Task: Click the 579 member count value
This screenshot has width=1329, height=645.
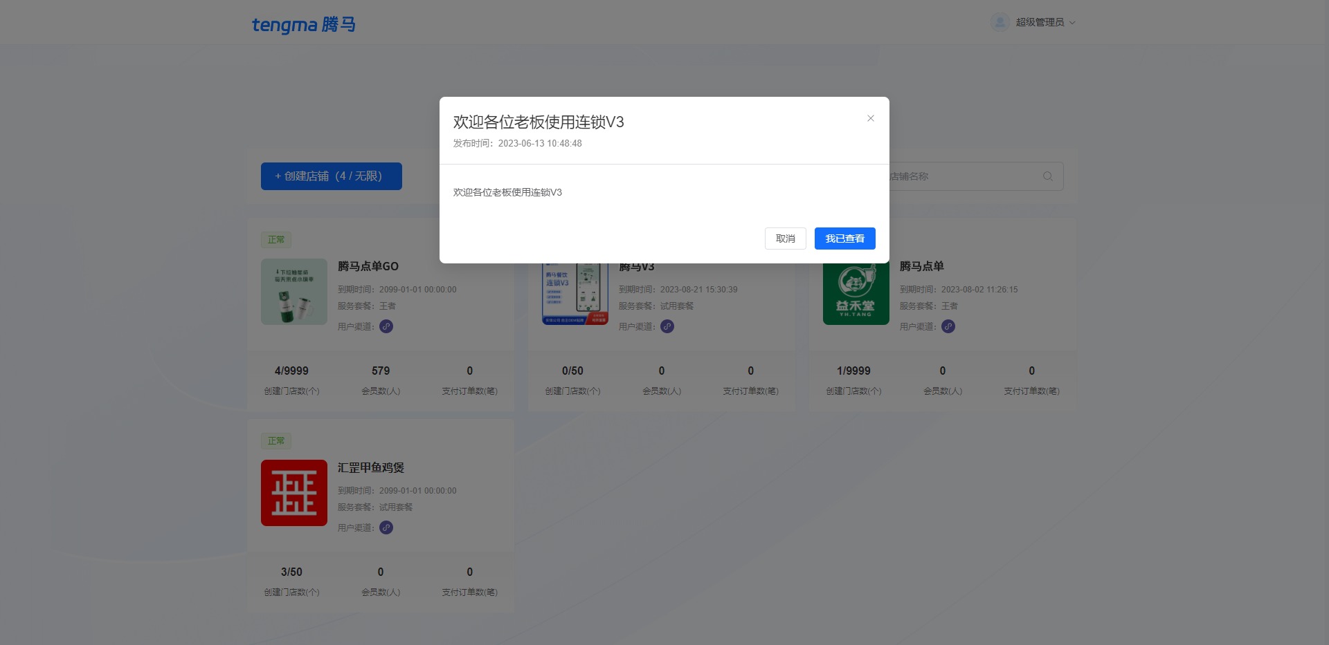Action: click(x=381, y=371)
